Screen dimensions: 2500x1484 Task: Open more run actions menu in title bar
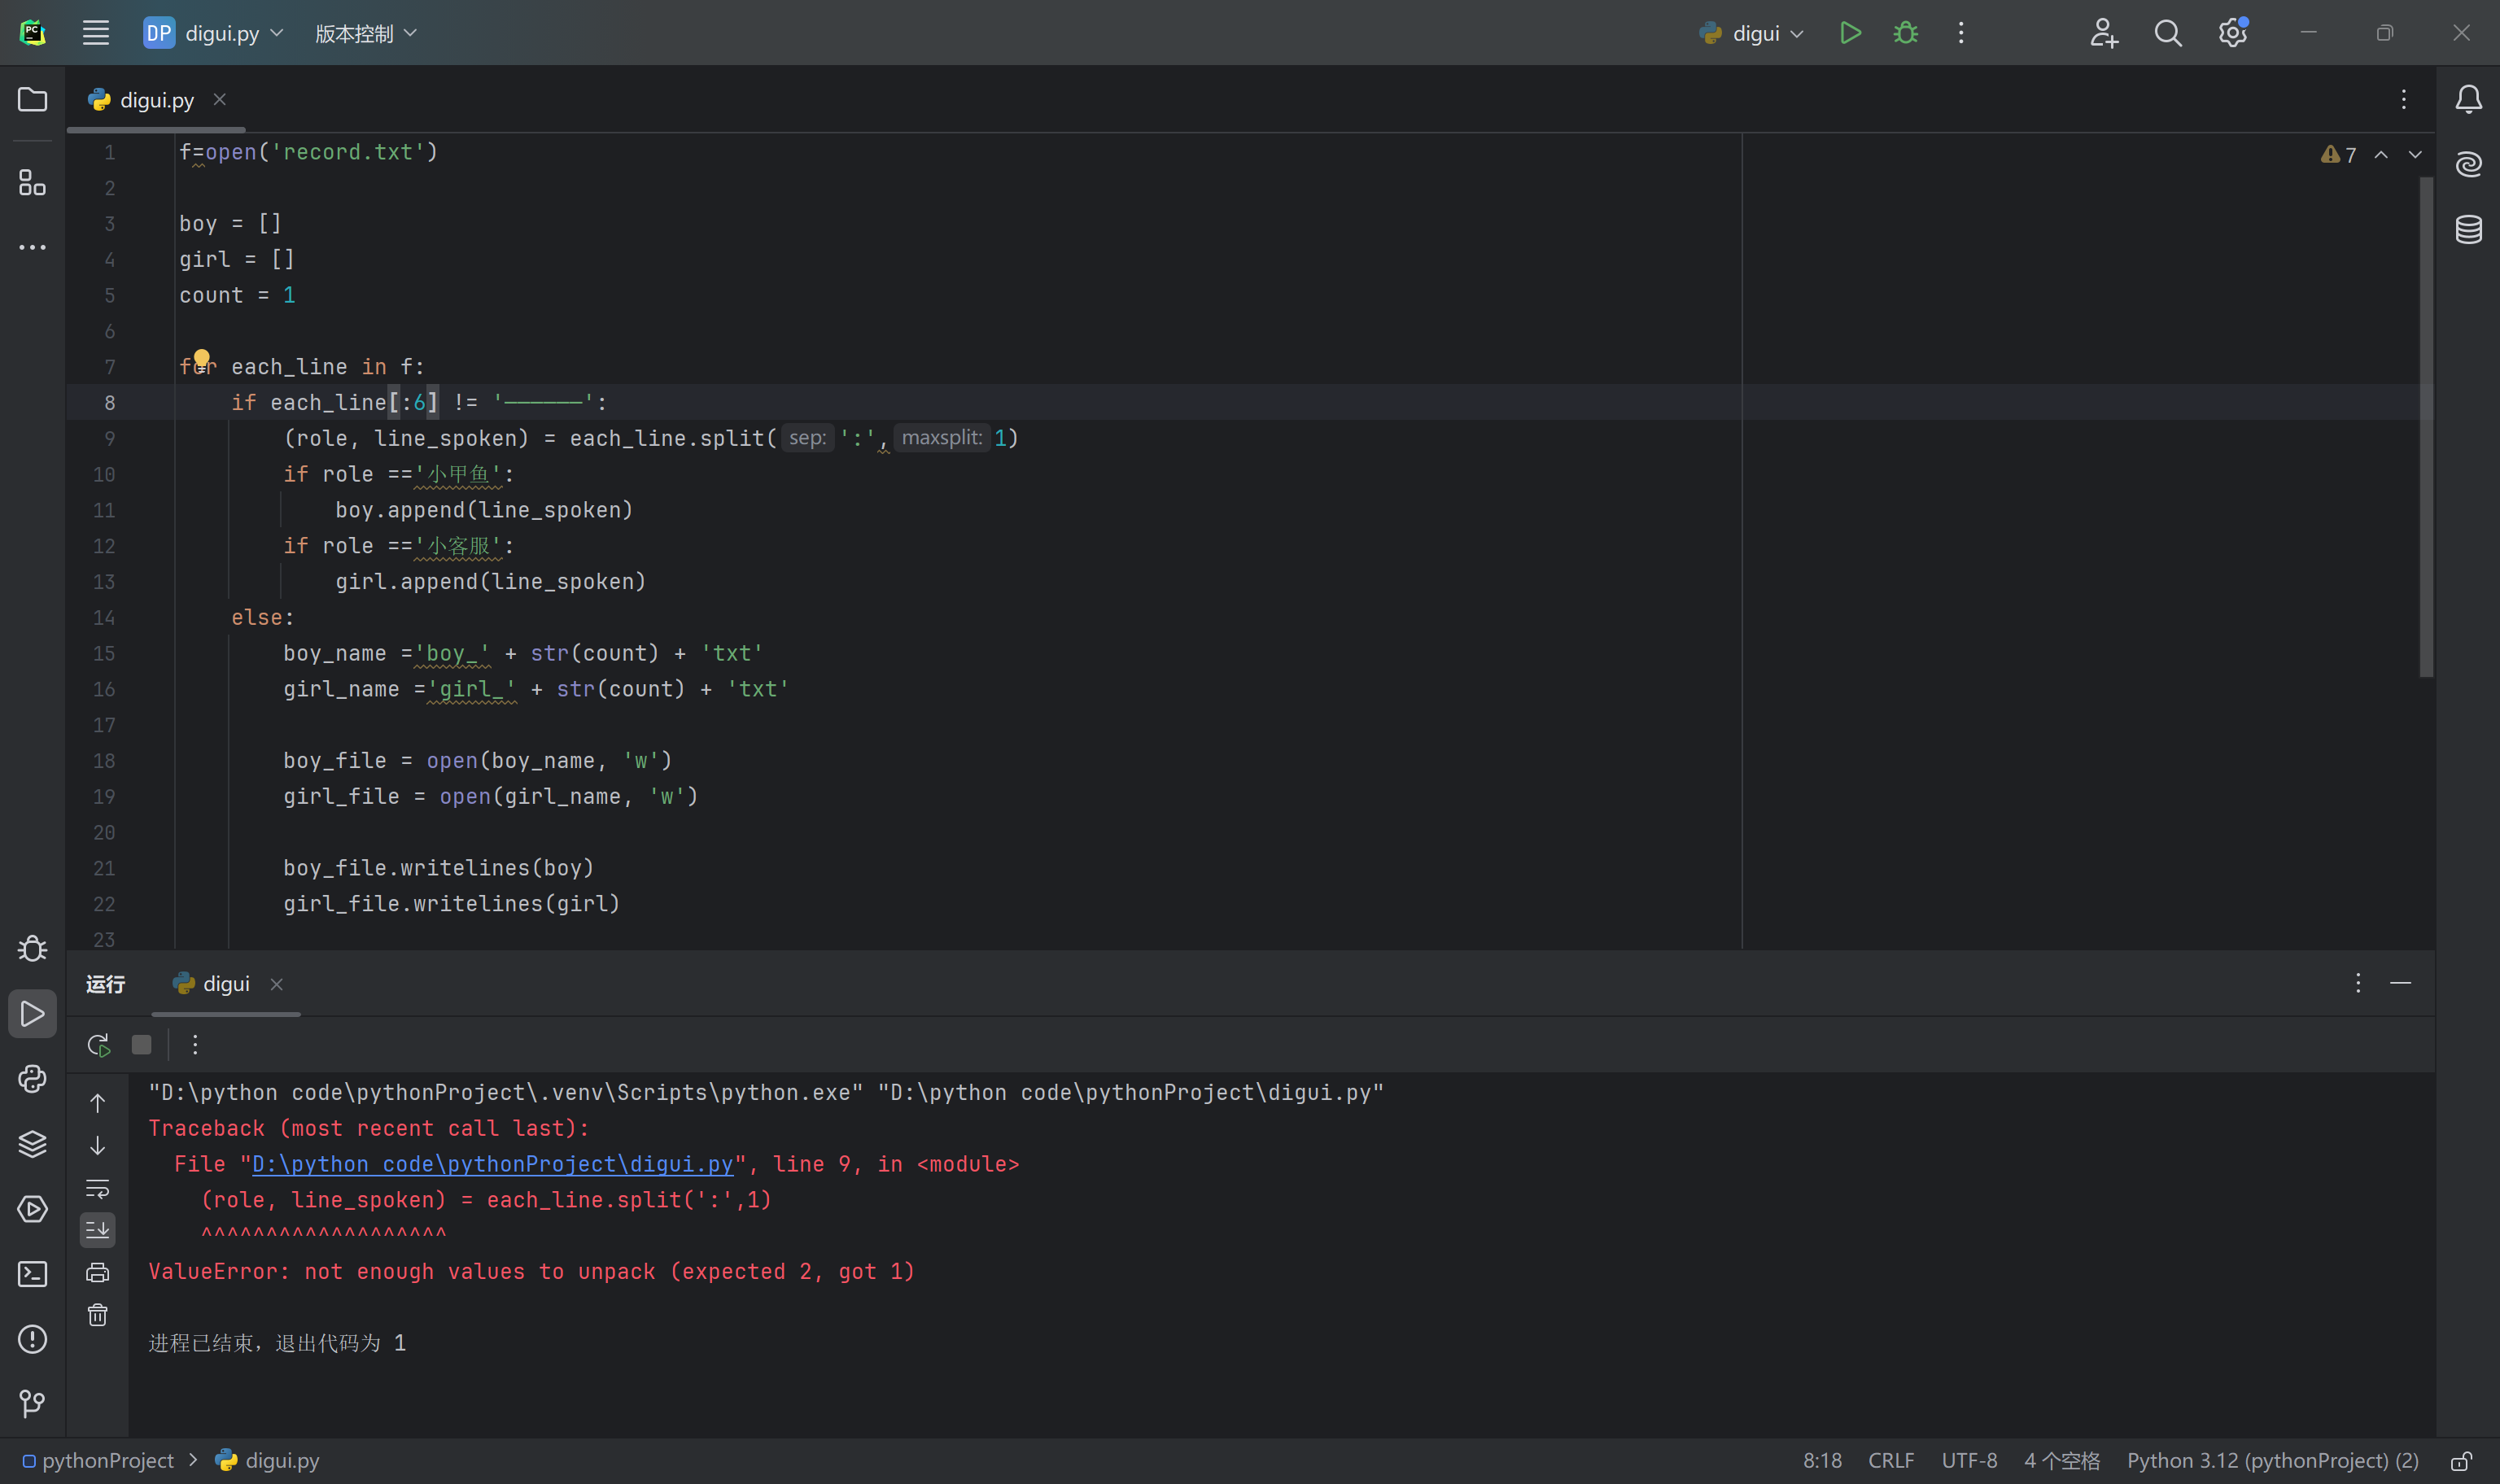[x=1961, y=33]
